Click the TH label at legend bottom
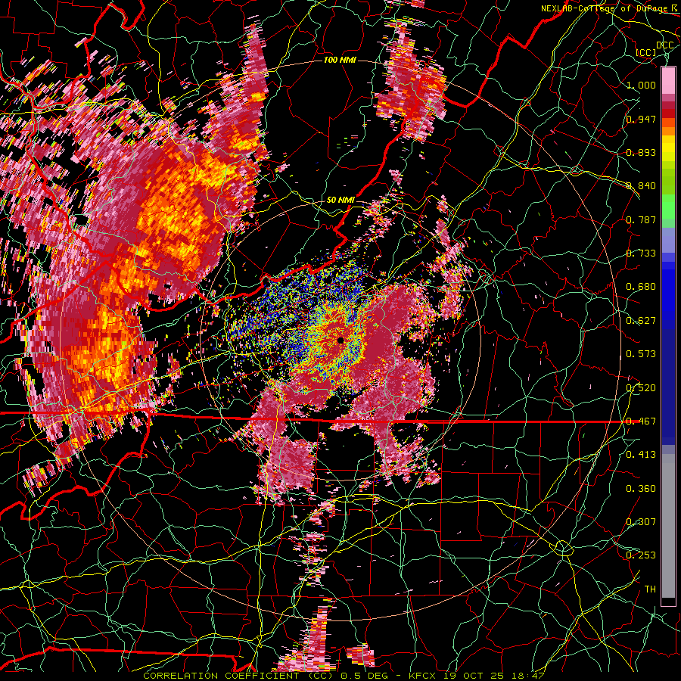Image resolution: width=681 pixels, height=681 pixels. click(650, 589)
